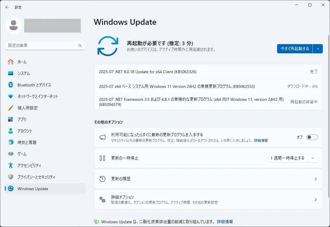This screenshot has height=227, width=330.
Task: Click the large blue update sync icon
Action: tap(108, 46)
